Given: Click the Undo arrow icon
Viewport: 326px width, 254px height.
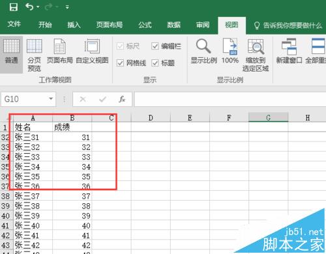Looking at the screenshot, I should click(x=29, y=7).
